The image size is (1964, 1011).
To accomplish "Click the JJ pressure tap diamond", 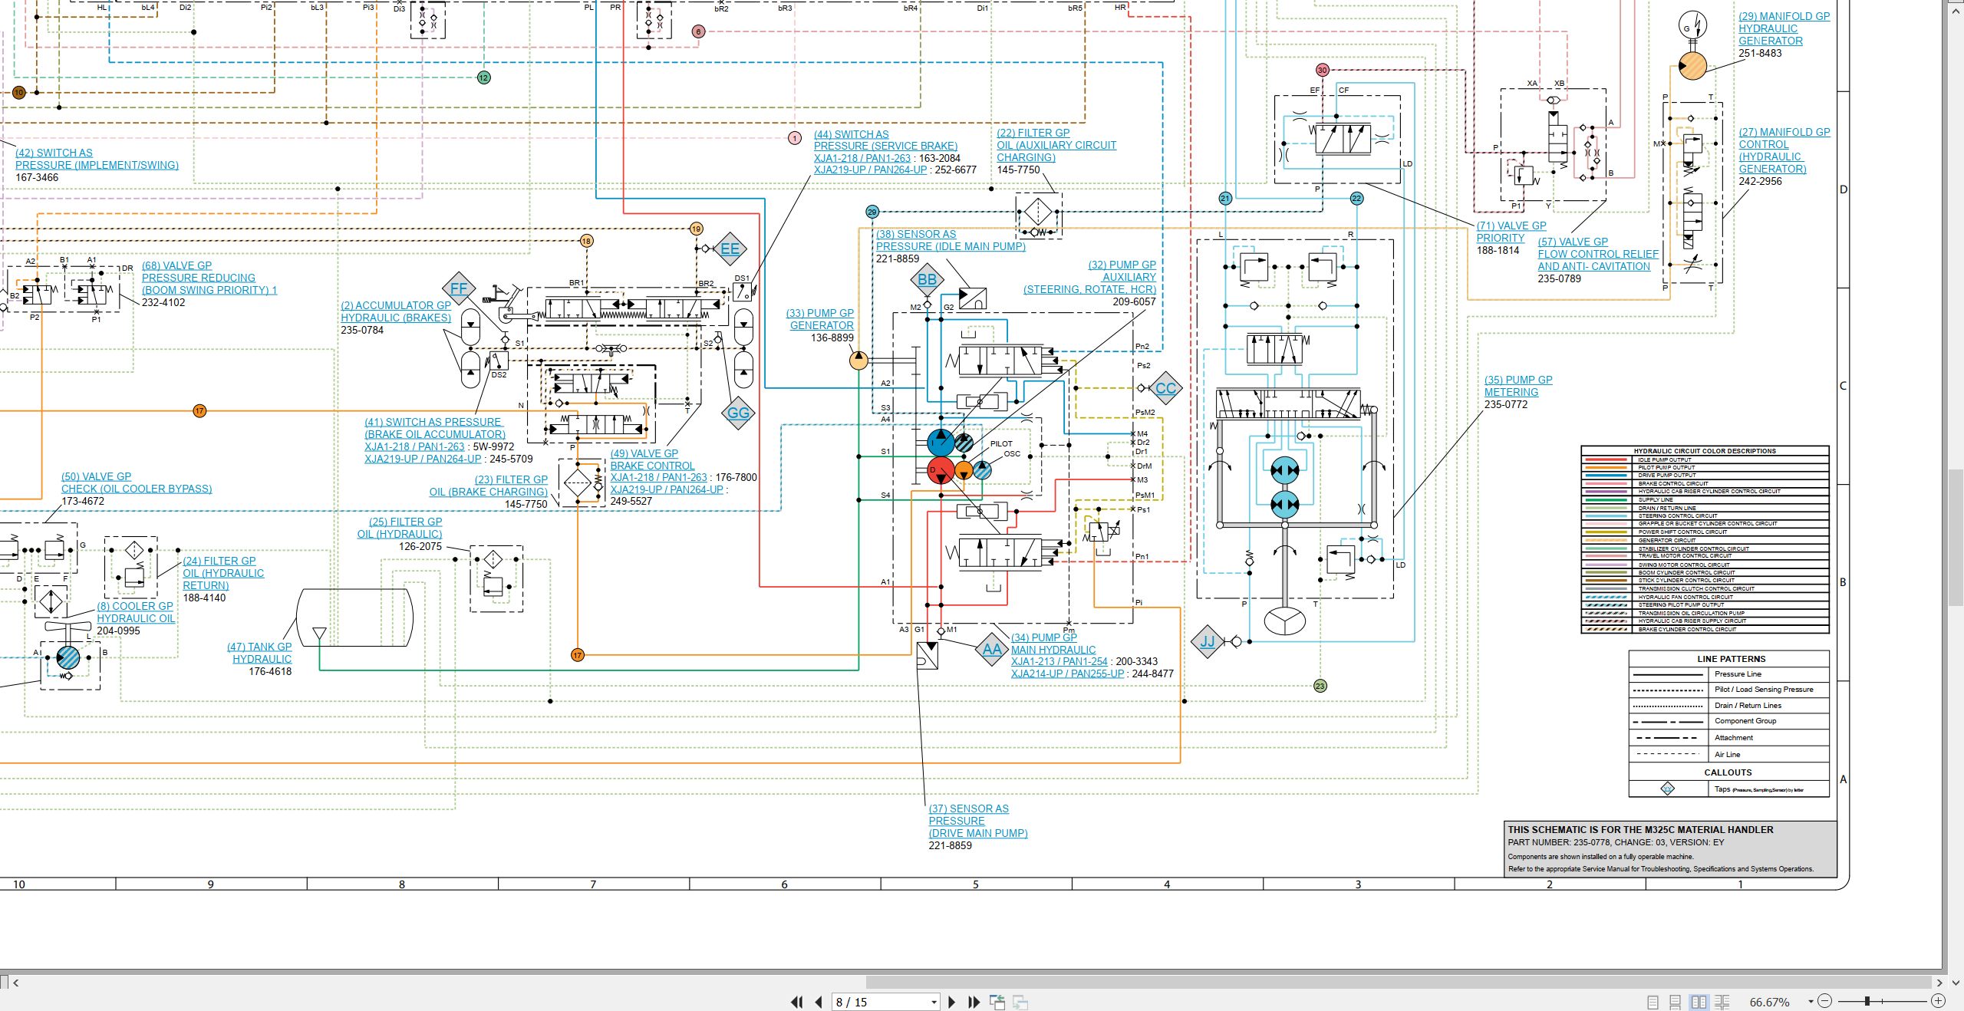I will (1208, 641).
